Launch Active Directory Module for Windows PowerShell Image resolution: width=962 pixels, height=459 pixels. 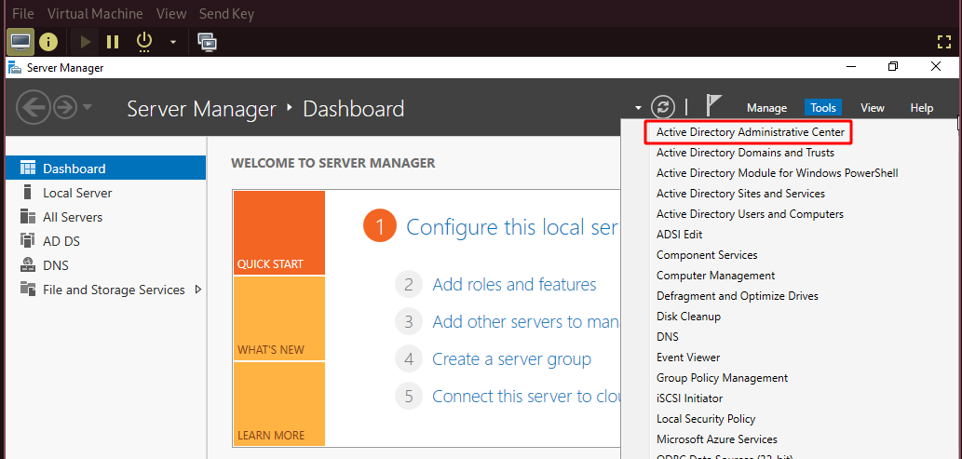coord(778,173)
